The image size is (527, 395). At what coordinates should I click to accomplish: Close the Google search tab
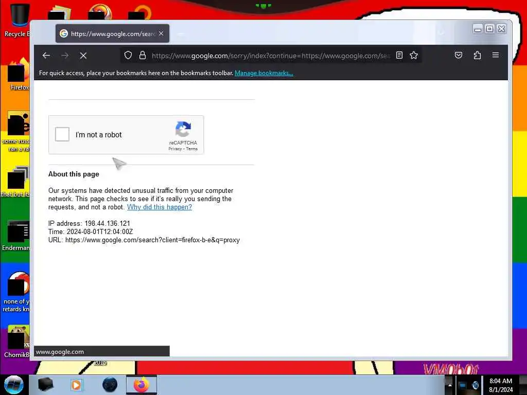(161, 33)
